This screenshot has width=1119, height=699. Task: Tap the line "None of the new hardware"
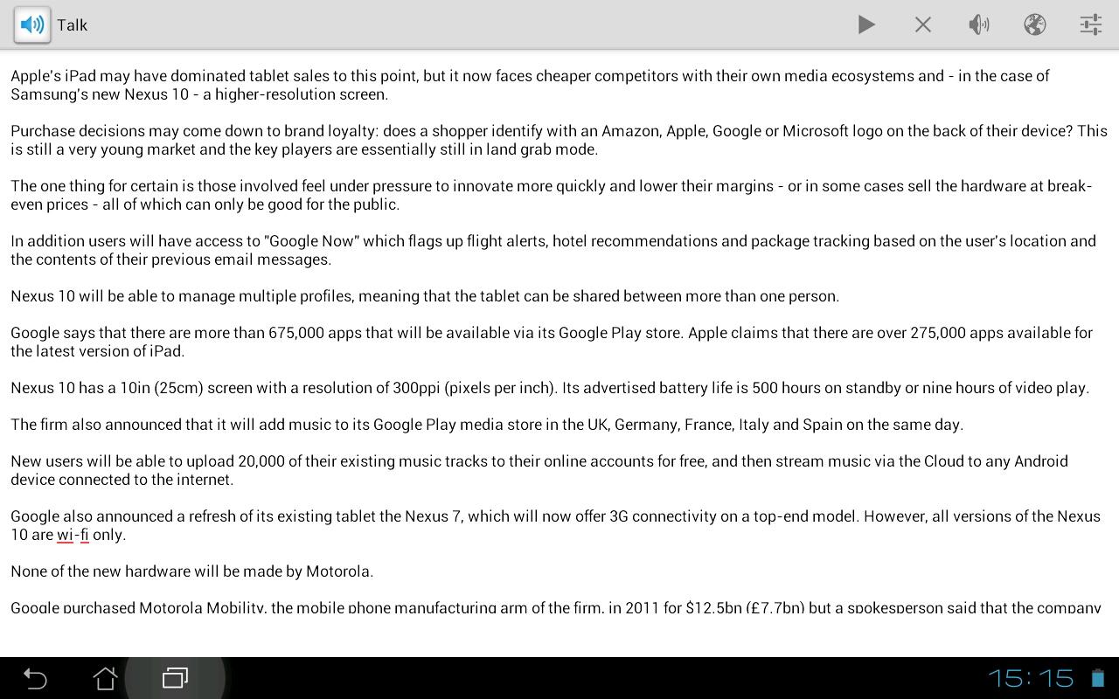coord(191,571)
